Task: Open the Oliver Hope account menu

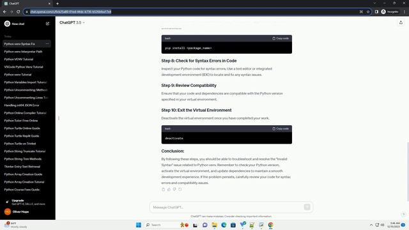Action: (26, 211)
